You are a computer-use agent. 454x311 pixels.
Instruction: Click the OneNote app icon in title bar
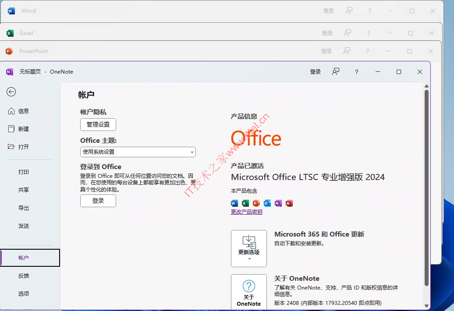[x=10, y=72]
